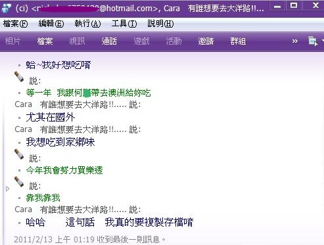Maximize the conversation window

[x=294, y=6]
